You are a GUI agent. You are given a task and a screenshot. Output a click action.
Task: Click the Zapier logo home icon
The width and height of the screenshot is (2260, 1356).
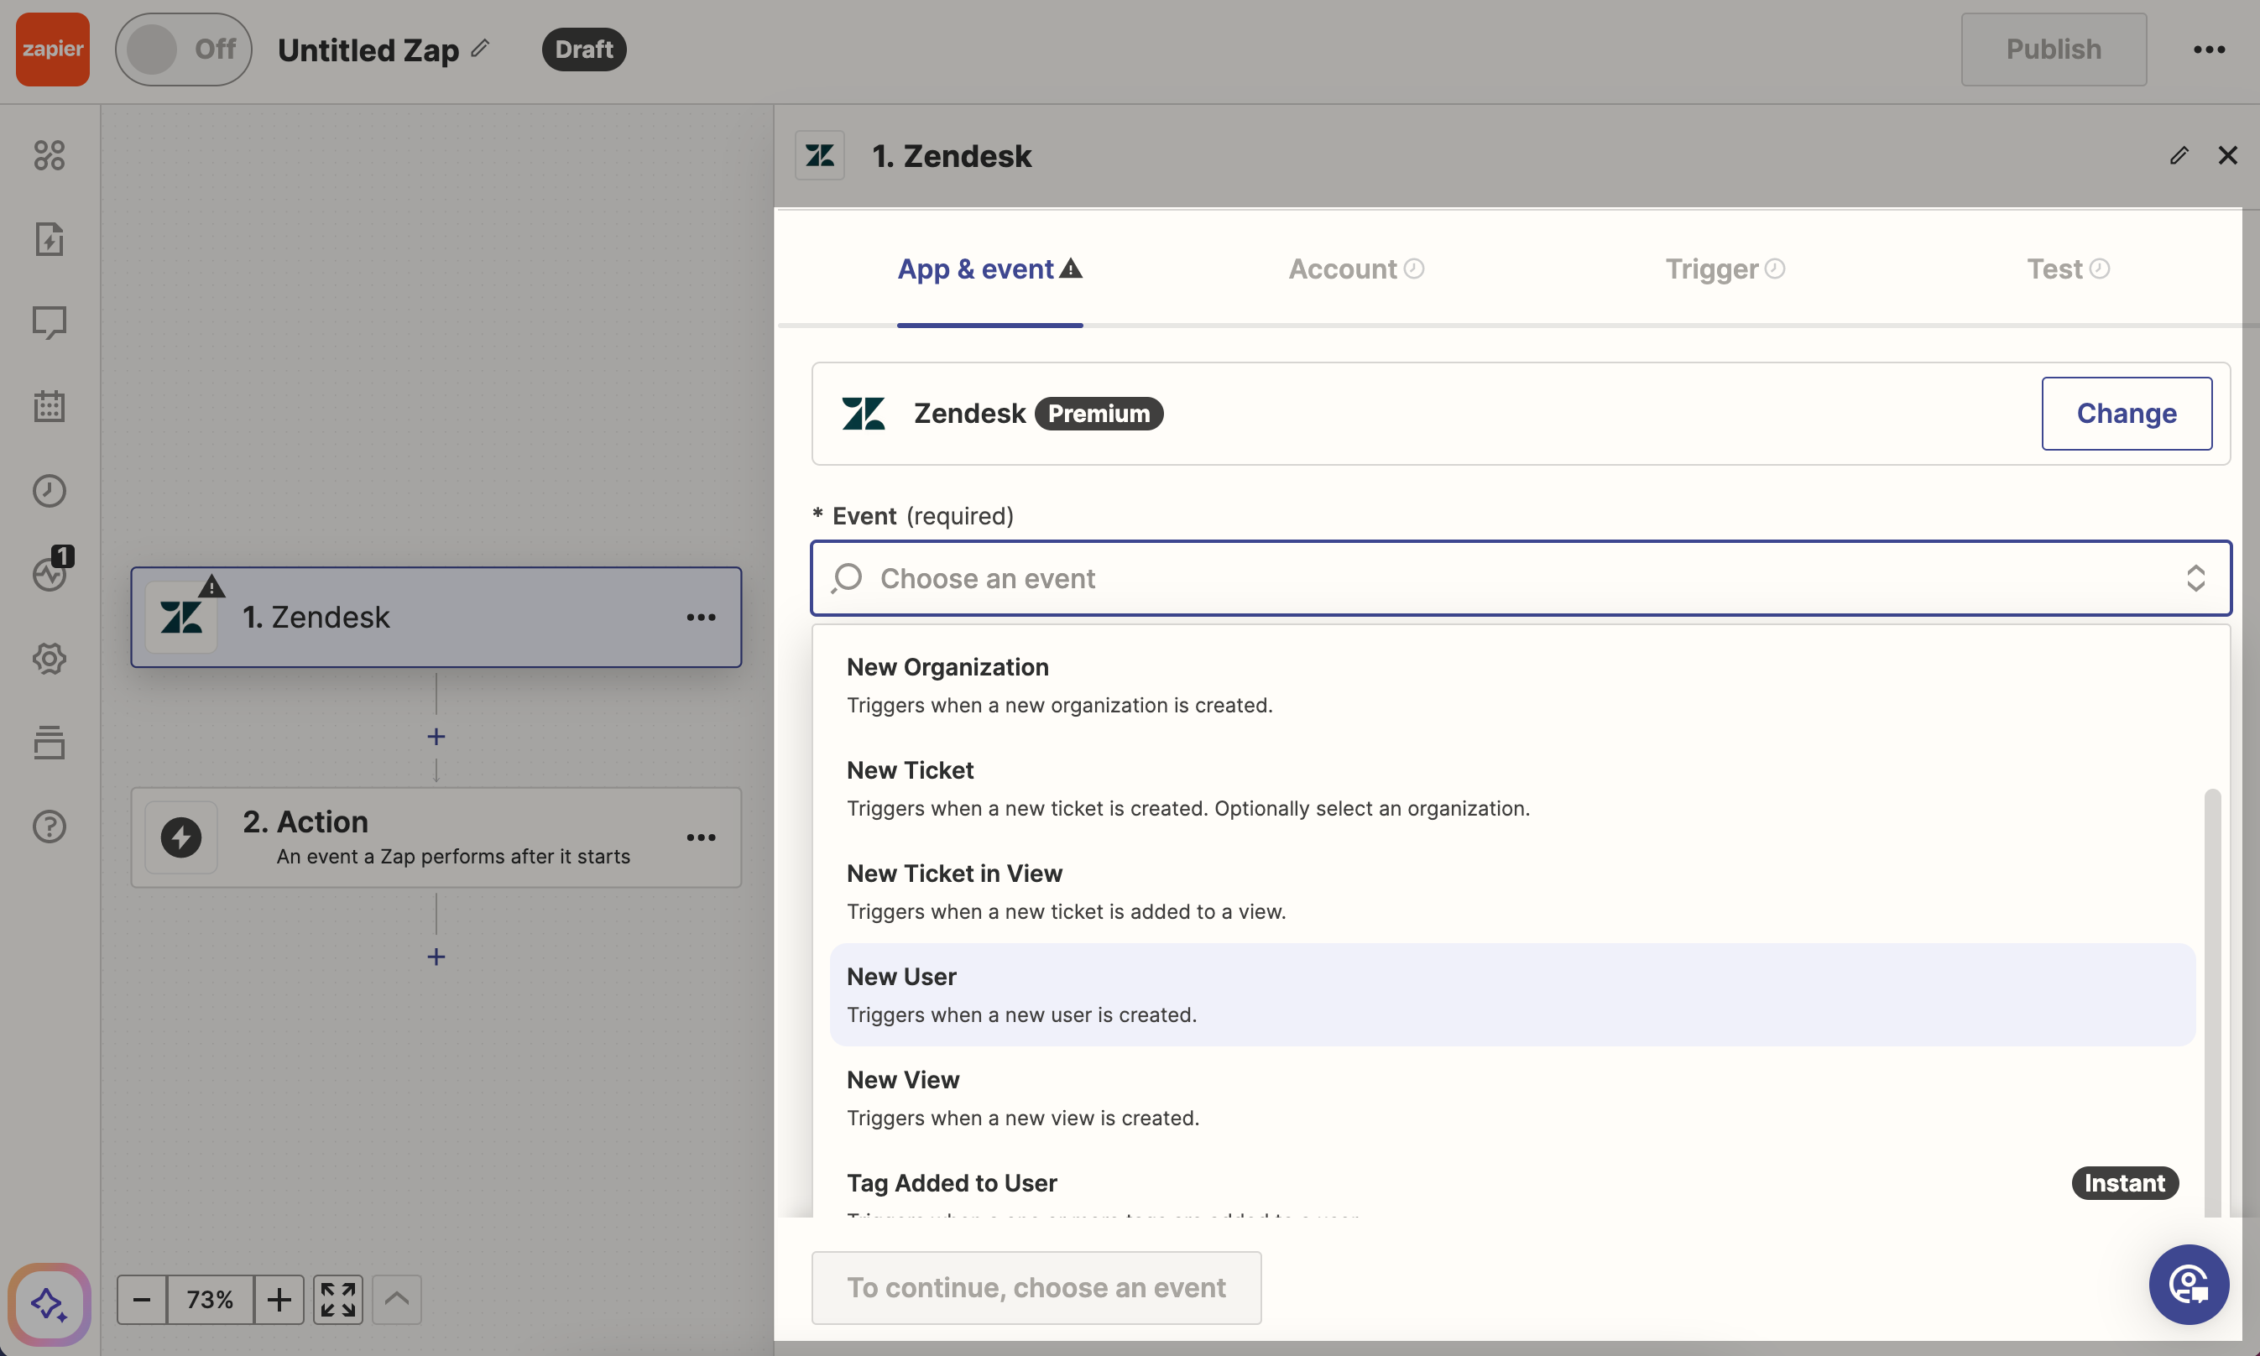point(52,50)
